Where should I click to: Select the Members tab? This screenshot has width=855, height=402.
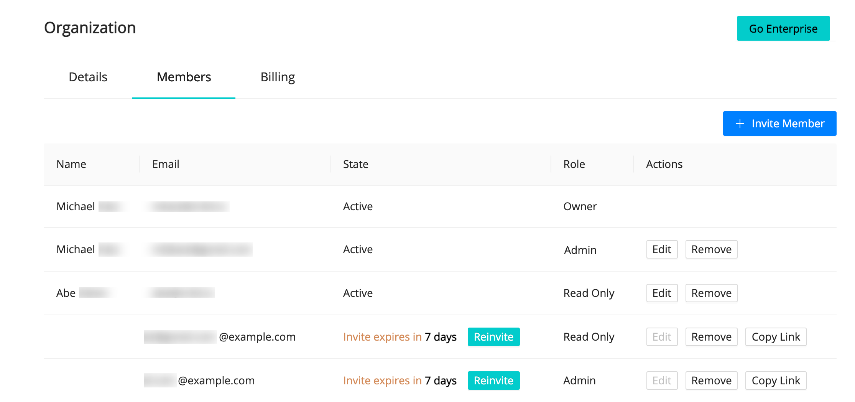tap(184, 77)
